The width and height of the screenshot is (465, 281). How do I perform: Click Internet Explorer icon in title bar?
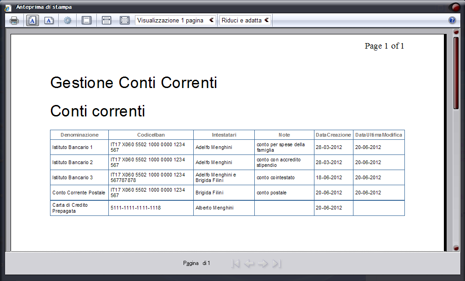8,8
